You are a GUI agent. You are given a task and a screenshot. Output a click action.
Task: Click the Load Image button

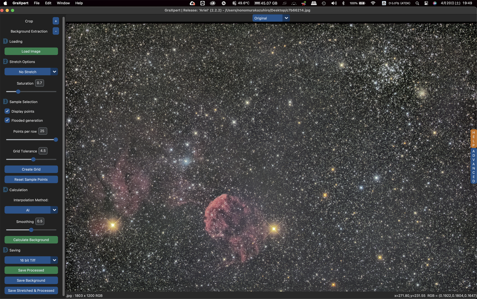[x=31, y=51]
